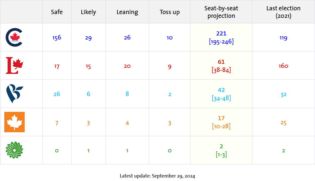Click the Seat-by-seat projection header
Screen dimensions: 315x181
pos(221,12)
